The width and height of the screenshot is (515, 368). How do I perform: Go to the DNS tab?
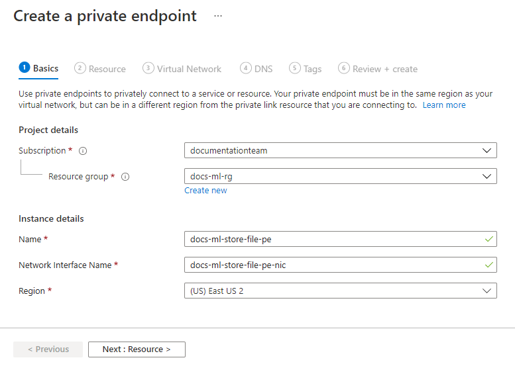[262, 69]
